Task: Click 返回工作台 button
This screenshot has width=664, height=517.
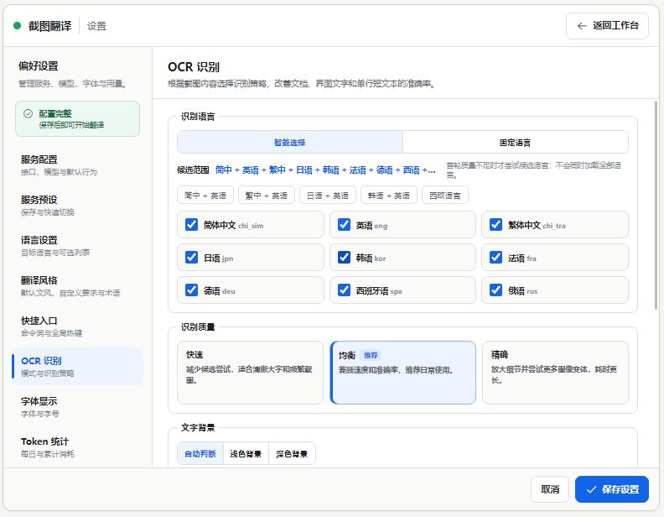Action: 607,26
